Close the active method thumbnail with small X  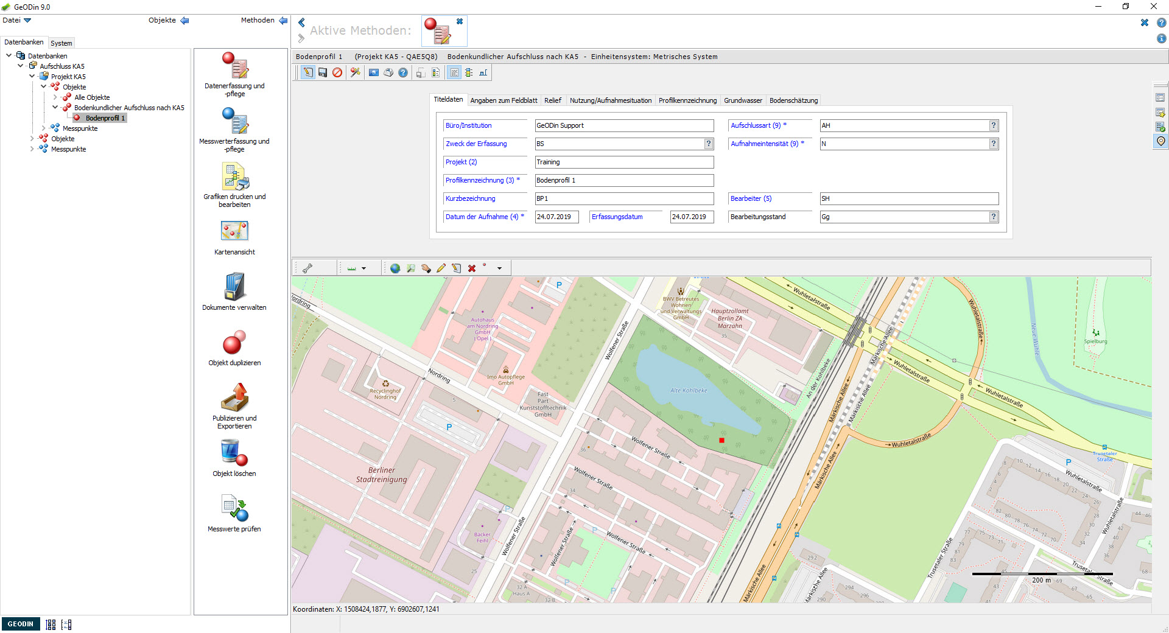pos(460,21)
